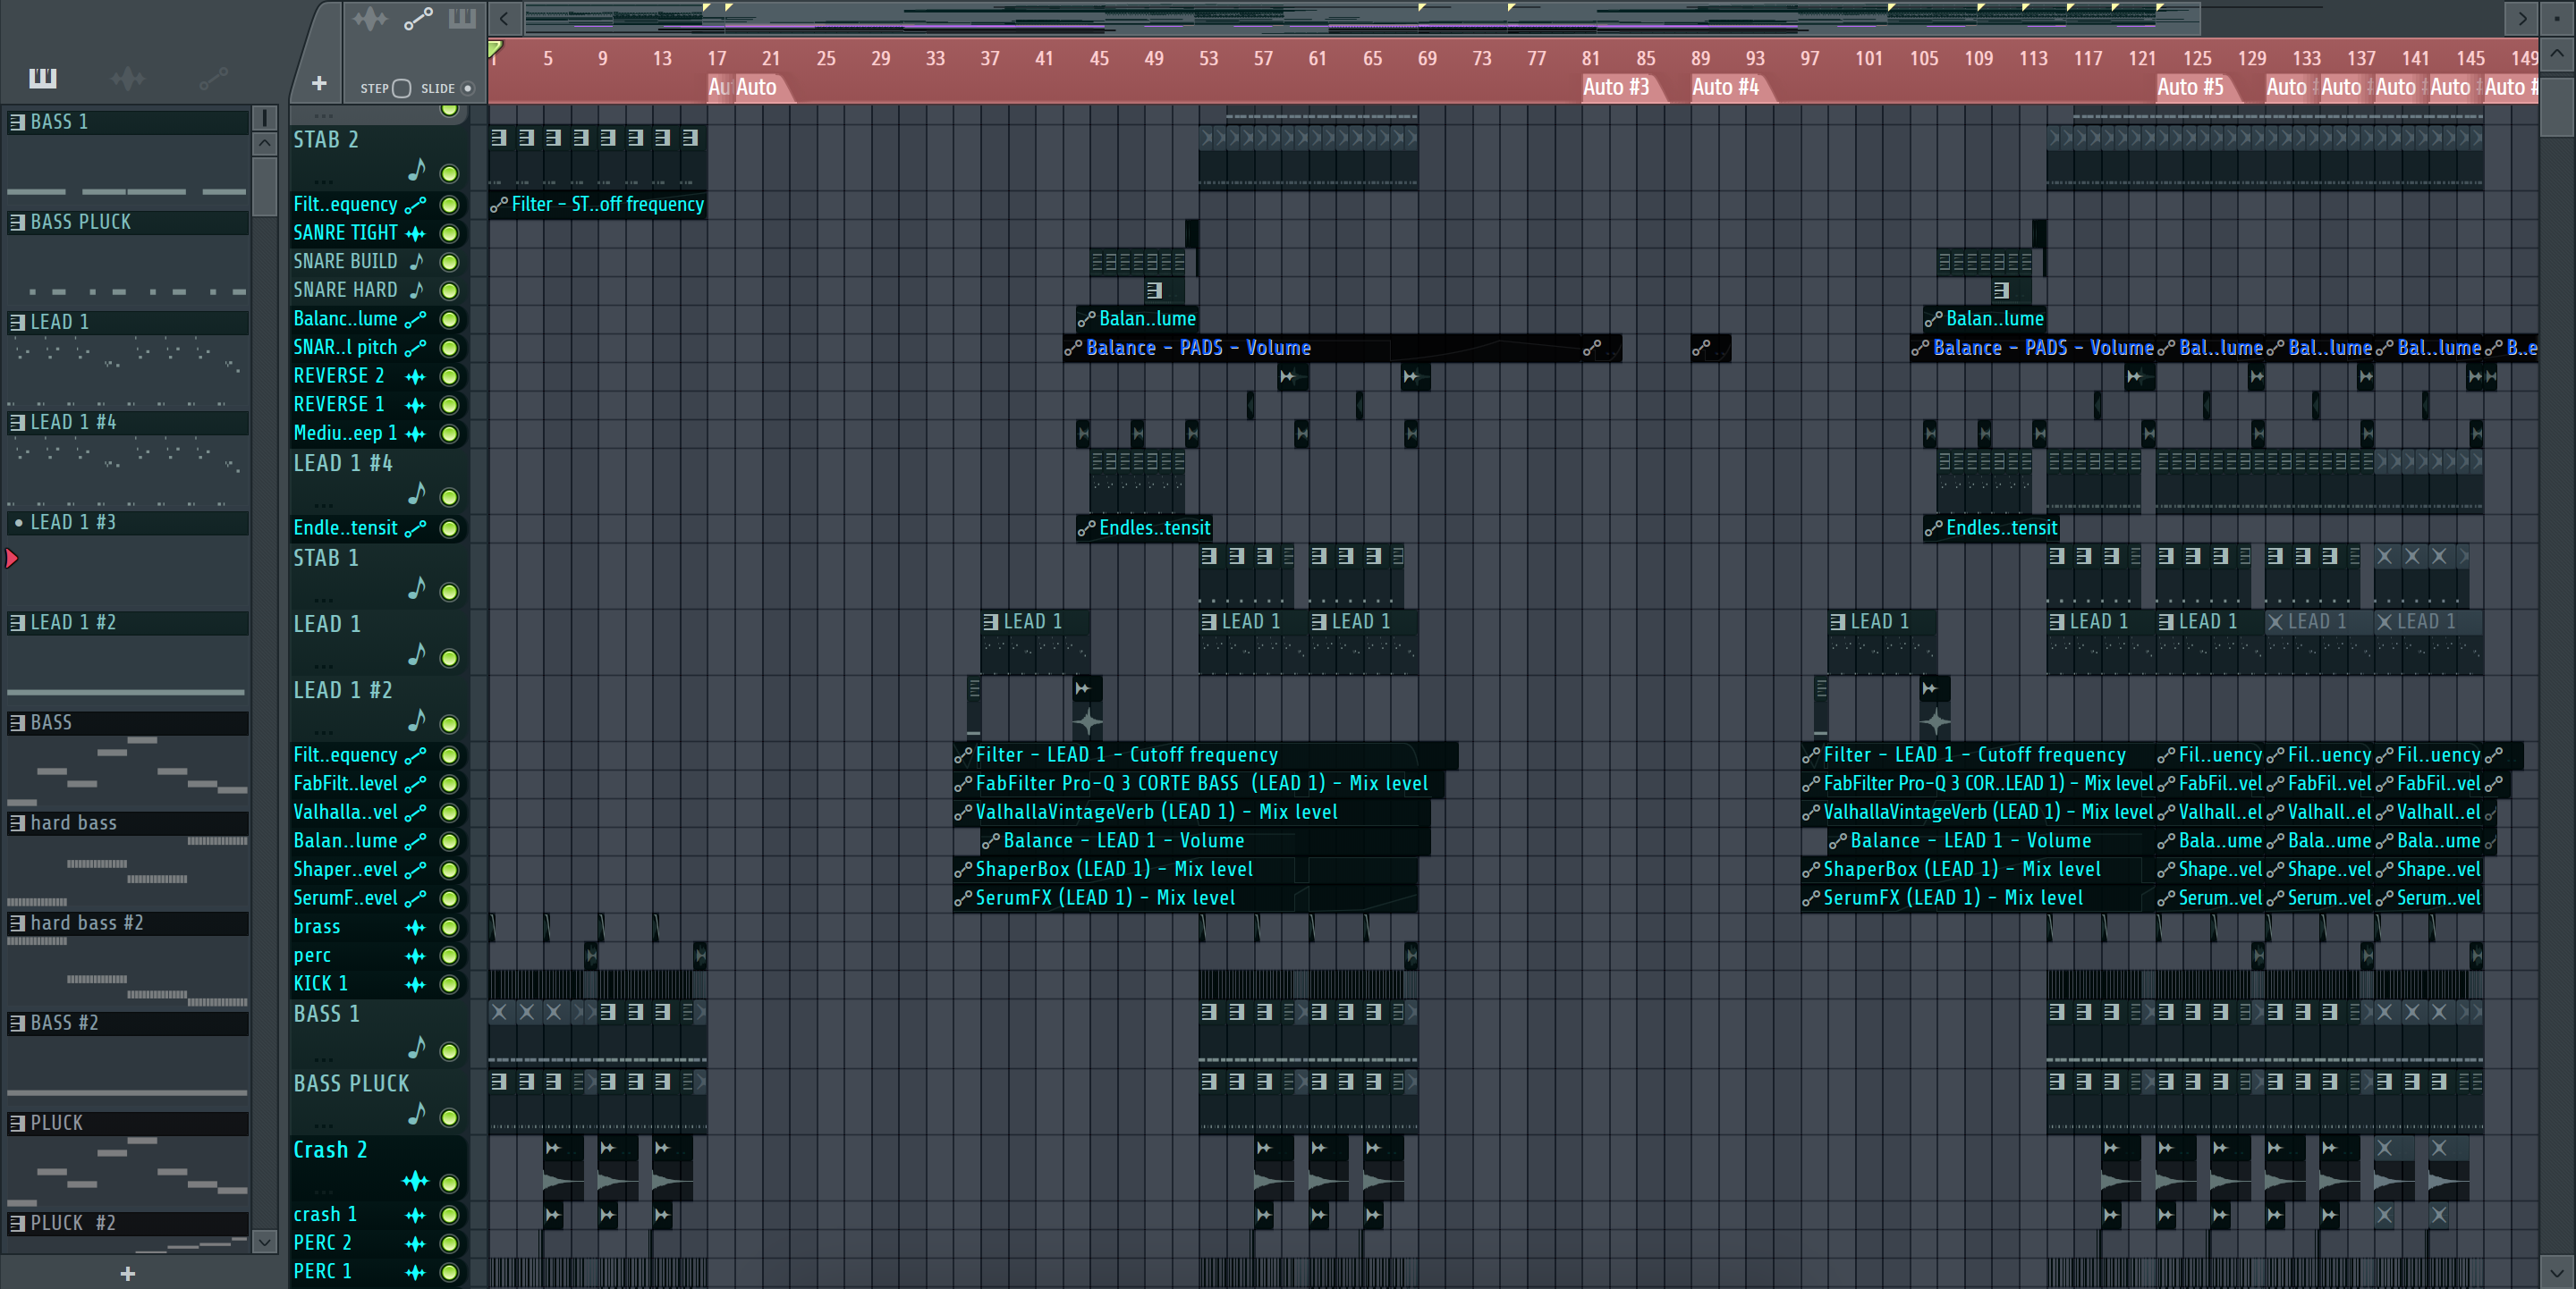Show patterns in the picker panel
This screenshot has height=1289, width=2576.
coord(43,78)
